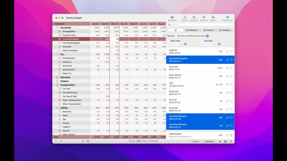This screenshot has width=287, height=161.
Task: Edit the Dining Out transaction
Action: tap(227, 93)
